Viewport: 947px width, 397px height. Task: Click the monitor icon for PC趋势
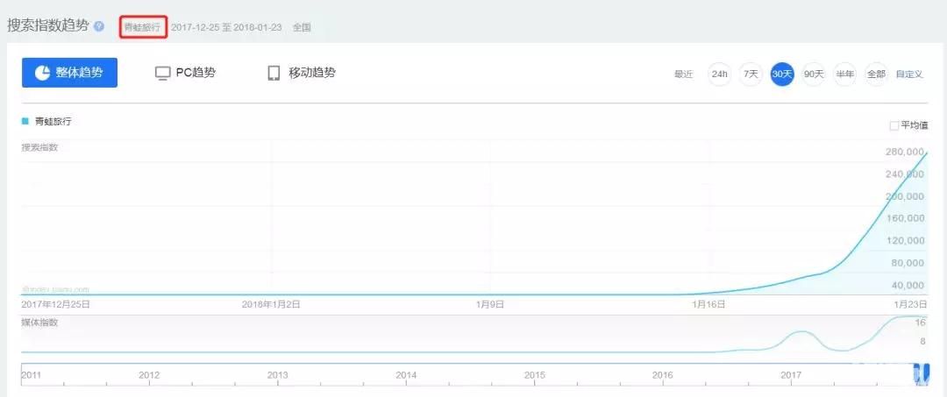pyautogui.click(x=162, y=73)
